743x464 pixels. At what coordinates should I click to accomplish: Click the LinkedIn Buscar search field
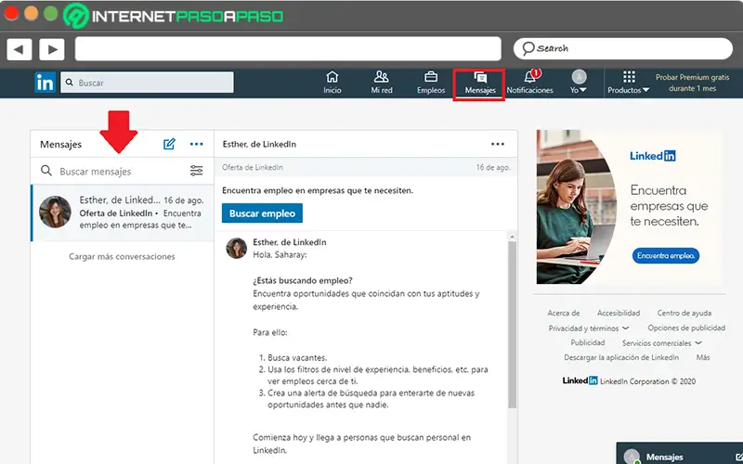tap(147, 83)
